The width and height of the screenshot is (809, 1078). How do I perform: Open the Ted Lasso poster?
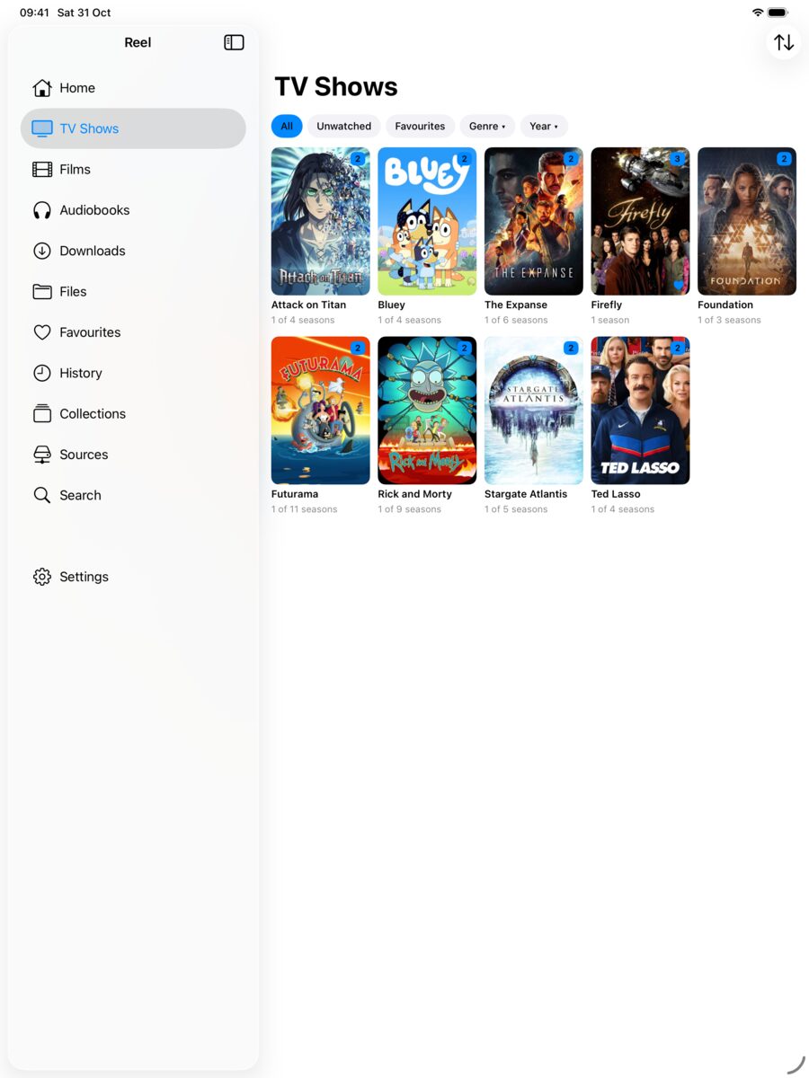pos(640,411)
